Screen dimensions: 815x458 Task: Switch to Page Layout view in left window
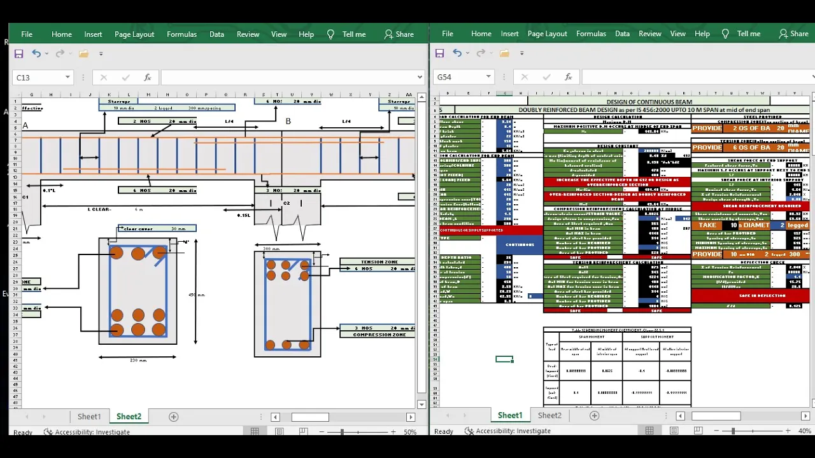[x=279, y=432]
